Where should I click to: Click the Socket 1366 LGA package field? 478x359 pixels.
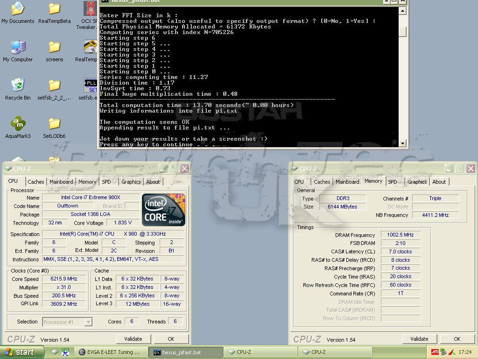(x=91, y=214)
